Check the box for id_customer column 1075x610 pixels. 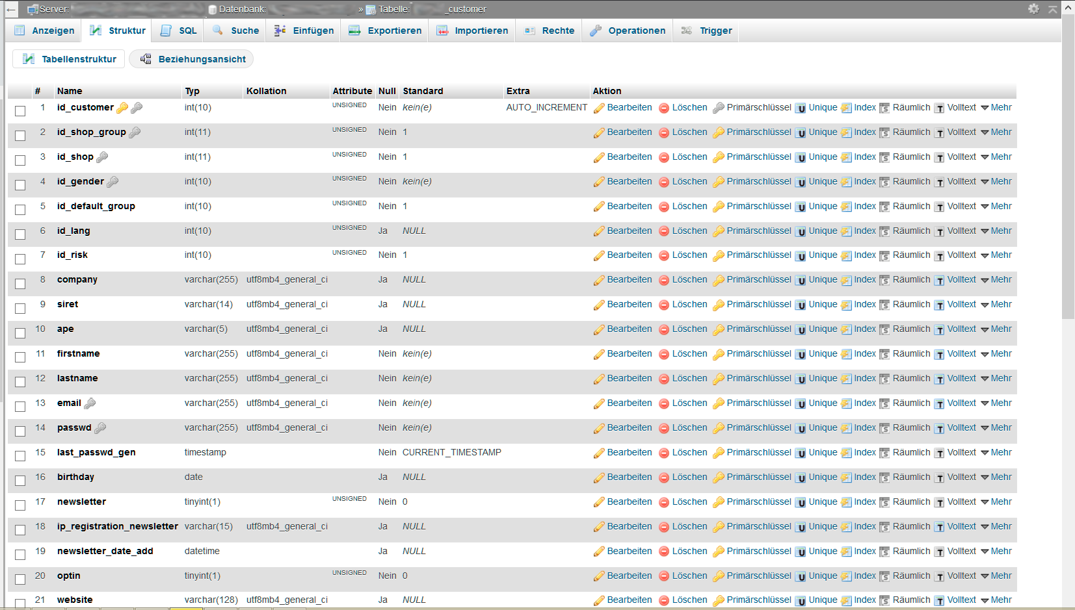pyautogui.click(x=20, y=111)
